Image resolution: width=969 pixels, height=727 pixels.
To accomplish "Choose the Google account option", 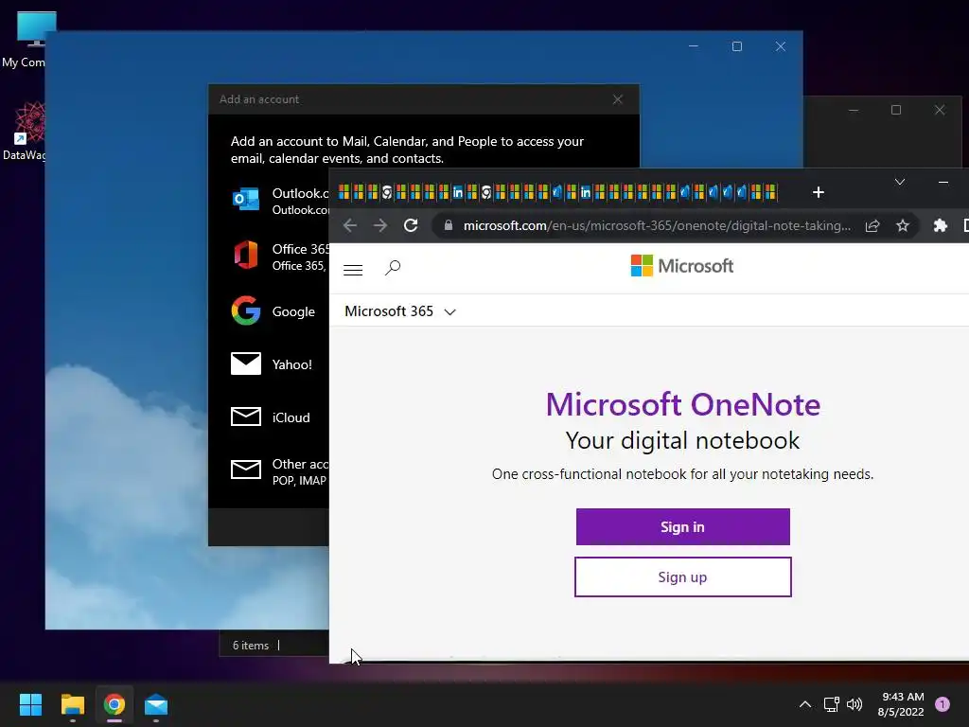I will point(273,310).
